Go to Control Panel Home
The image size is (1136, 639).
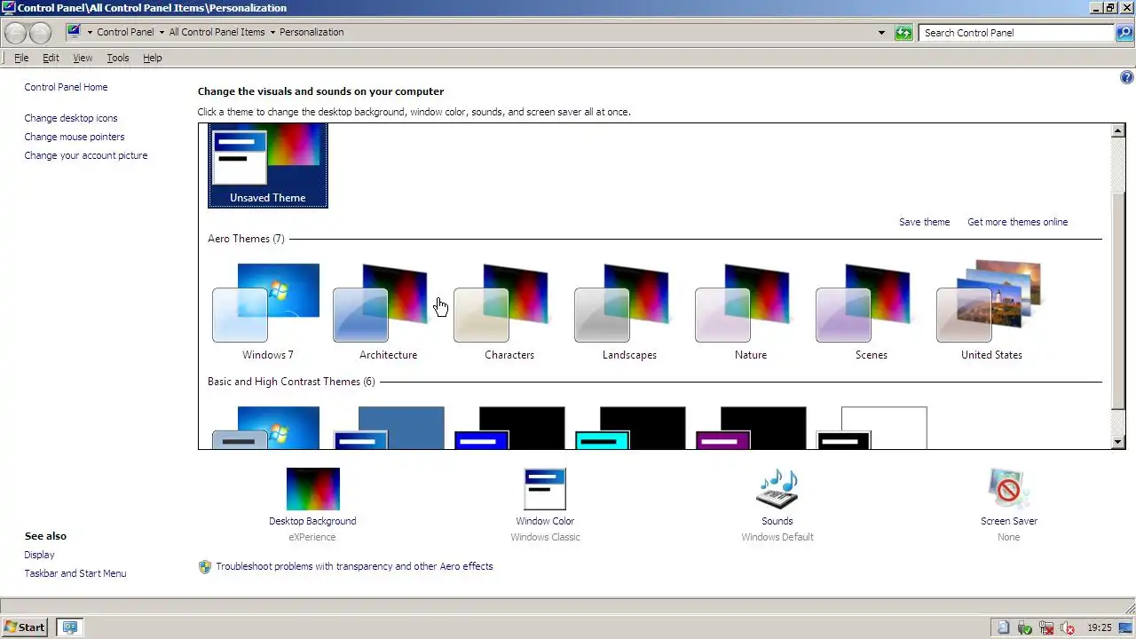pos(66,87)
